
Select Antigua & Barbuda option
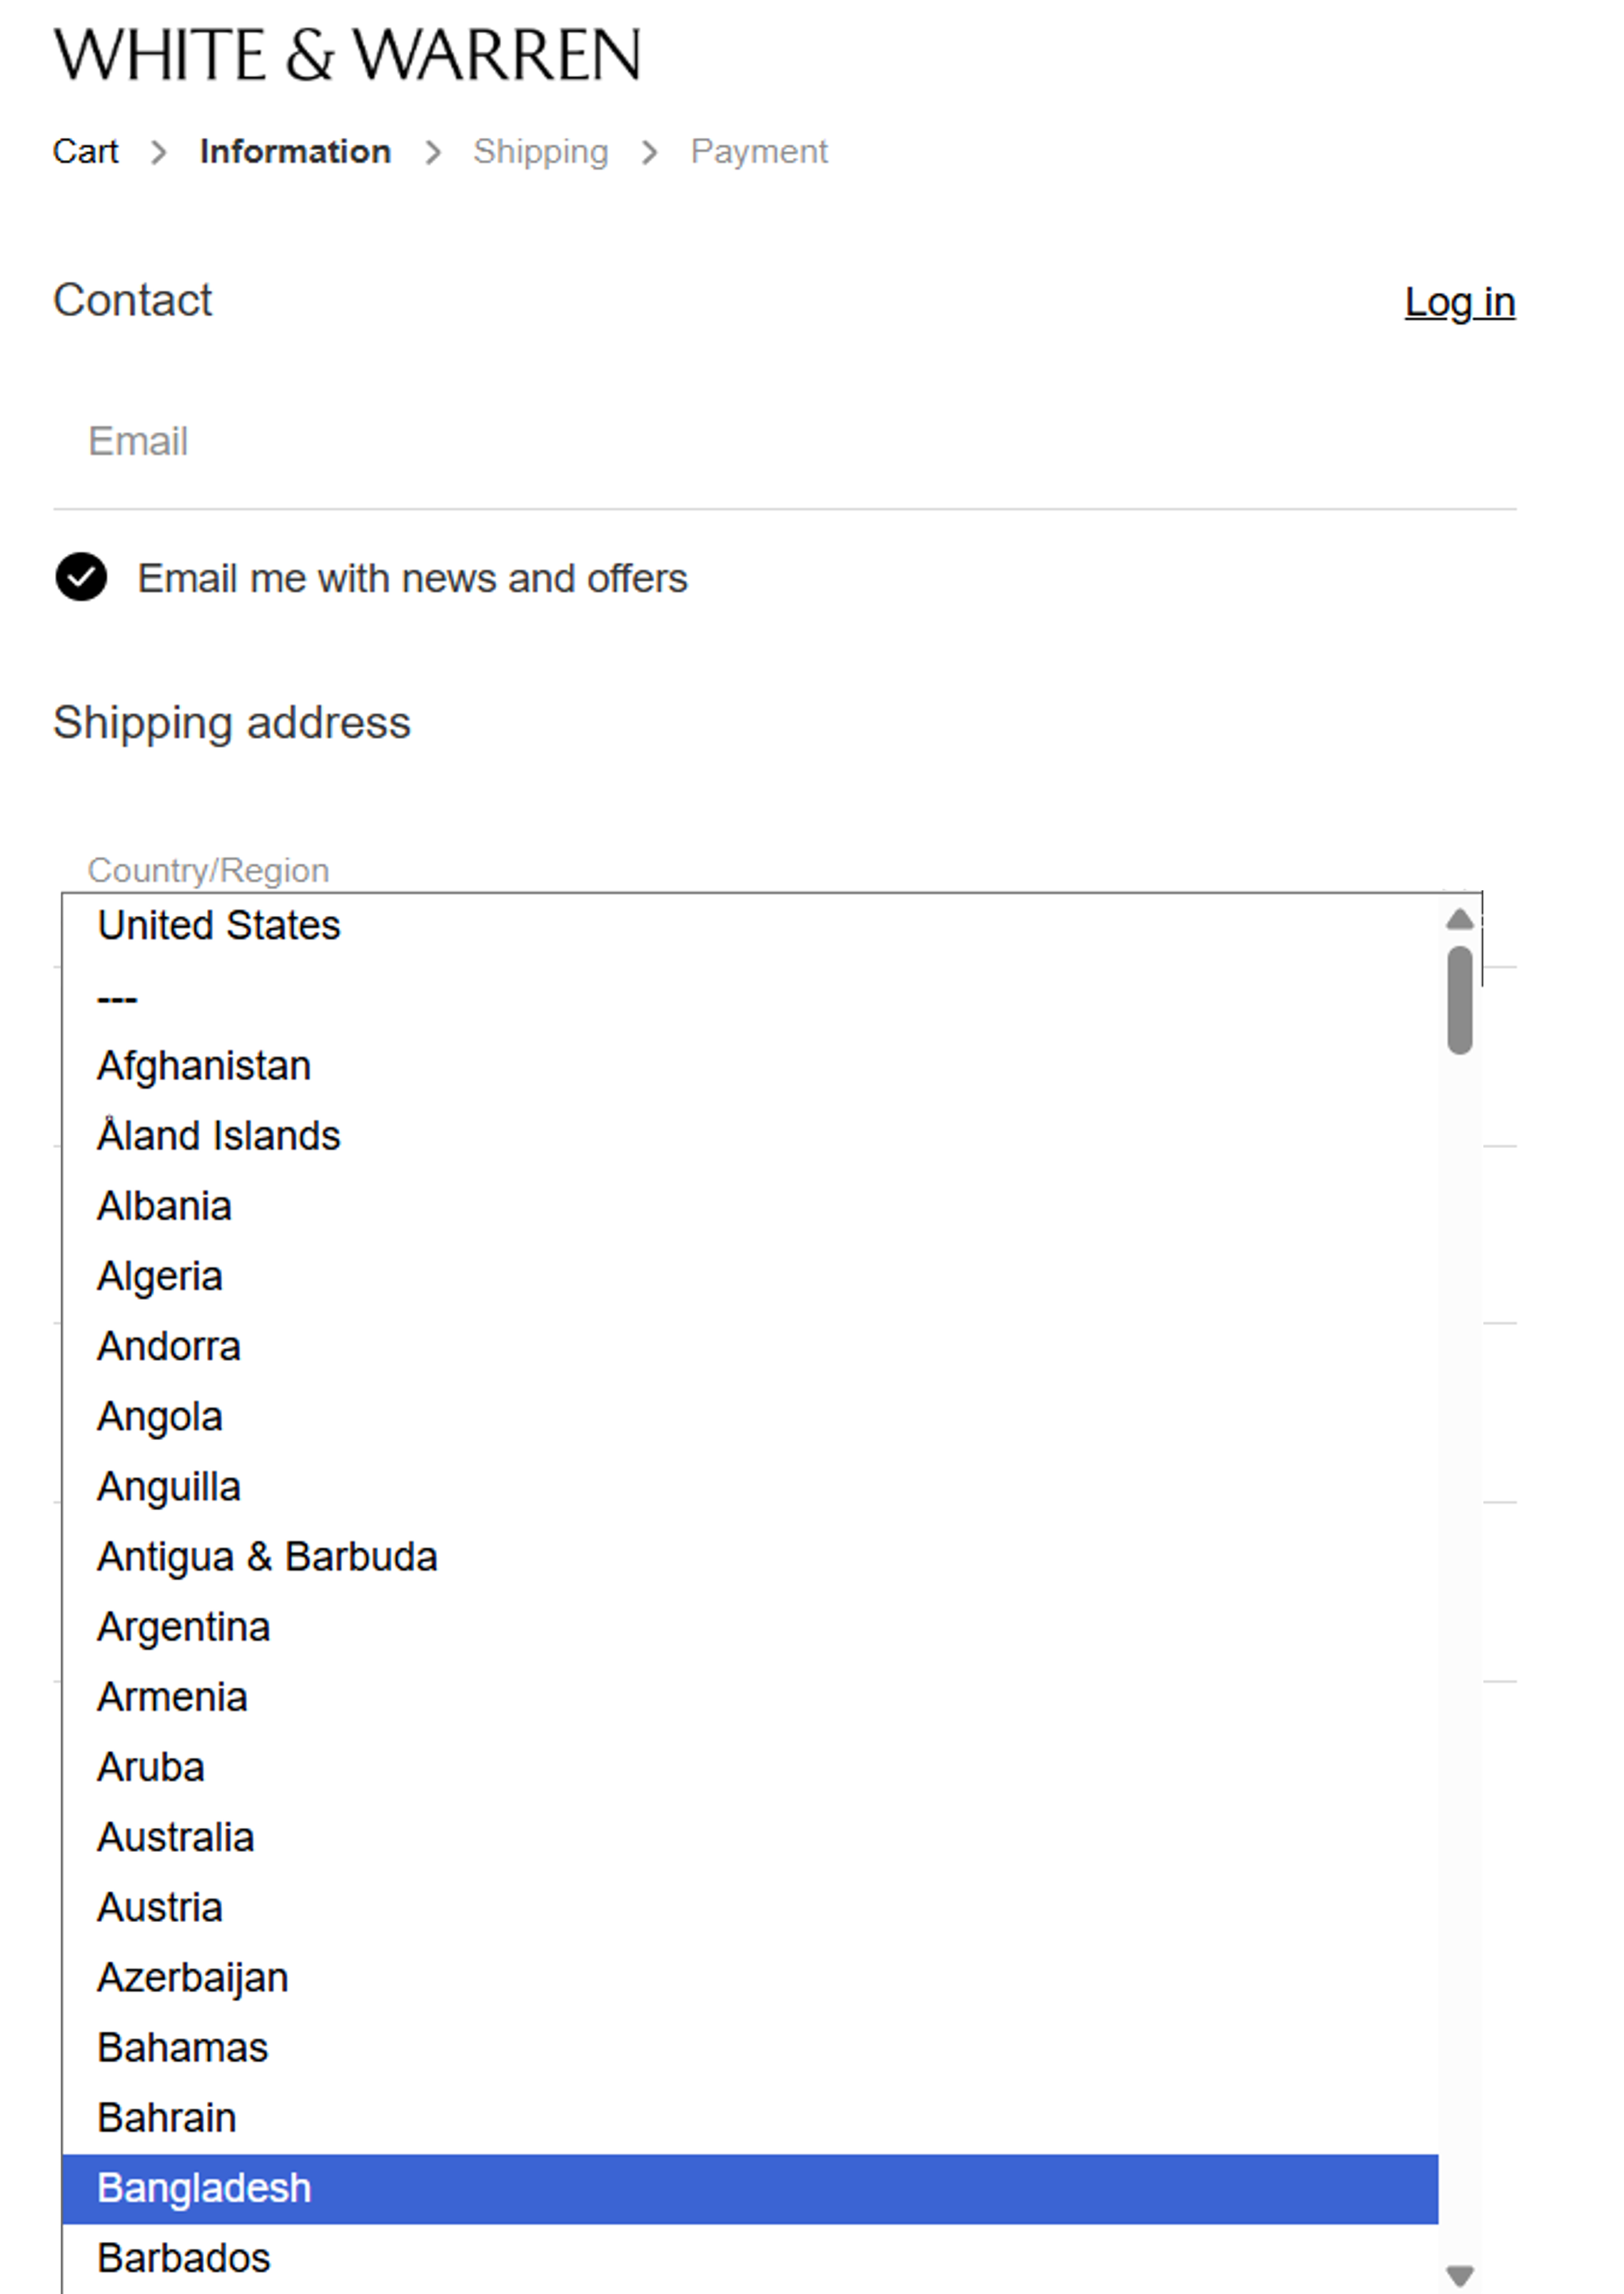click(x=267, y=1557)
